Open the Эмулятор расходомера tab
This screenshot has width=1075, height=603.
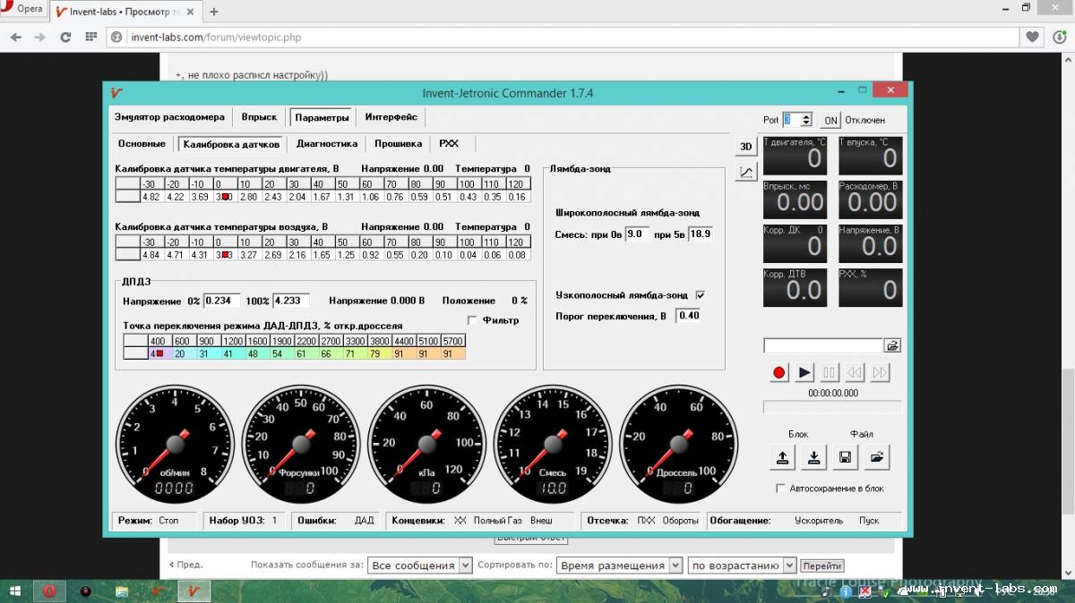tap(169, 117)
